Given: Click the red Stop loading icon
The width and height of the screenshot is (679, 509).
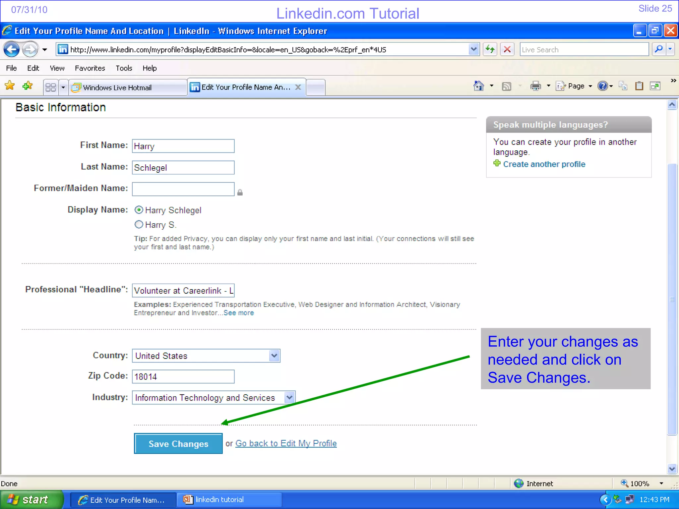Looking at the screenshot, I should pos(507,50).
